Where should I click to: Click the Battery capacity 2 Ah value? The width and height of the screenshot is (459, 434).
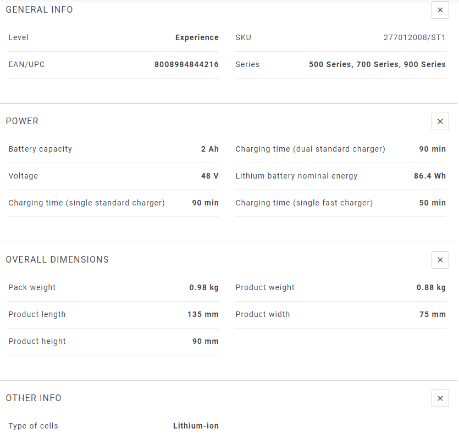point(209,149)
